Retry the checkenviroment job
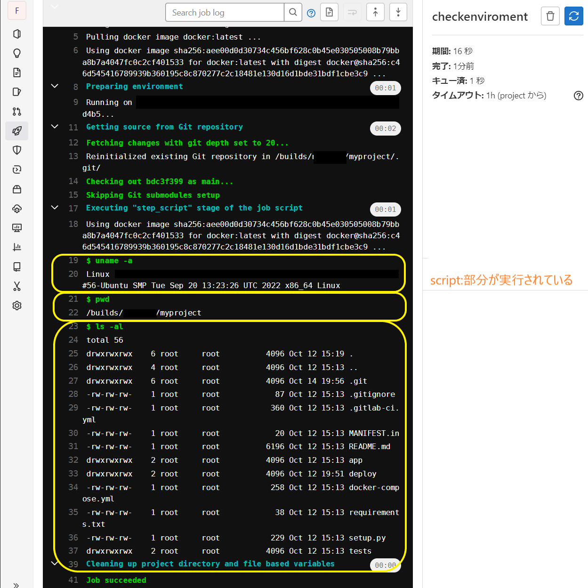Viewport: 588px width, 588px height. point(573,16)
